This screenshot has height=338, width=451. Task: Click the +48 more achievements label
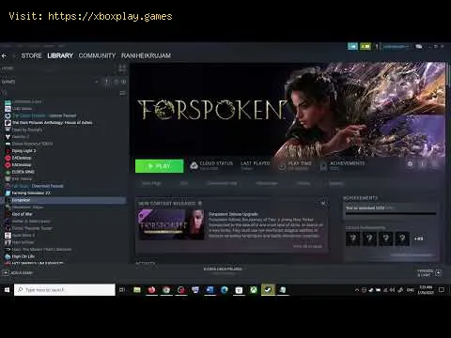(x=418, y=238)
